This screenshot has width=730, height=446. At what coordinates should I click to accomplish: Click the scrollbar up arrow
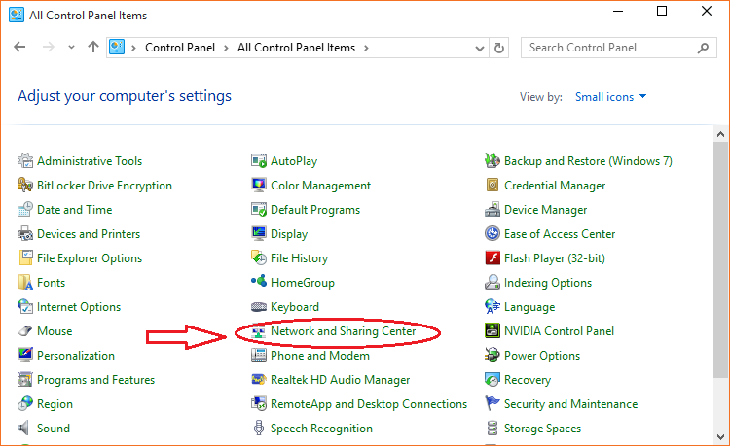tap(720, 134)
